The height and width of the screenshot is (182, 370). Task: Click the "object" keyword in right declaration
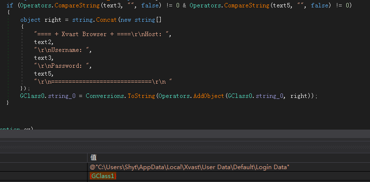(x=31, y=20)
